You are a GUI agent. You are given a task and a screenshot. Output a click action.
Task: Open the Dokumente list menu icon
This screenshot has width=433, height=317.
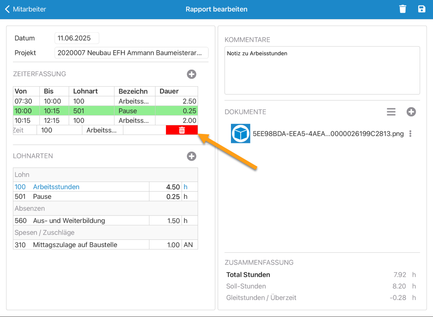[x=391, y=112]
